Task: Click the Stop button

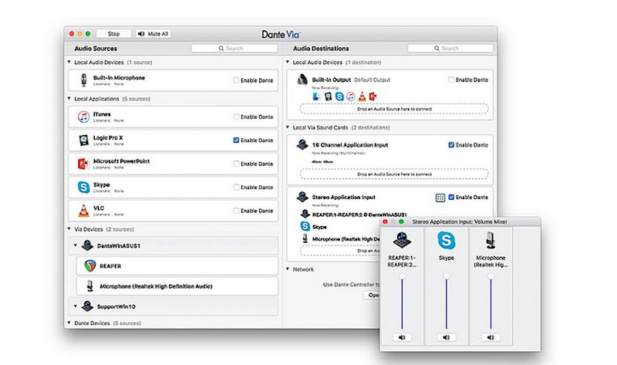Action: point(113,34)
